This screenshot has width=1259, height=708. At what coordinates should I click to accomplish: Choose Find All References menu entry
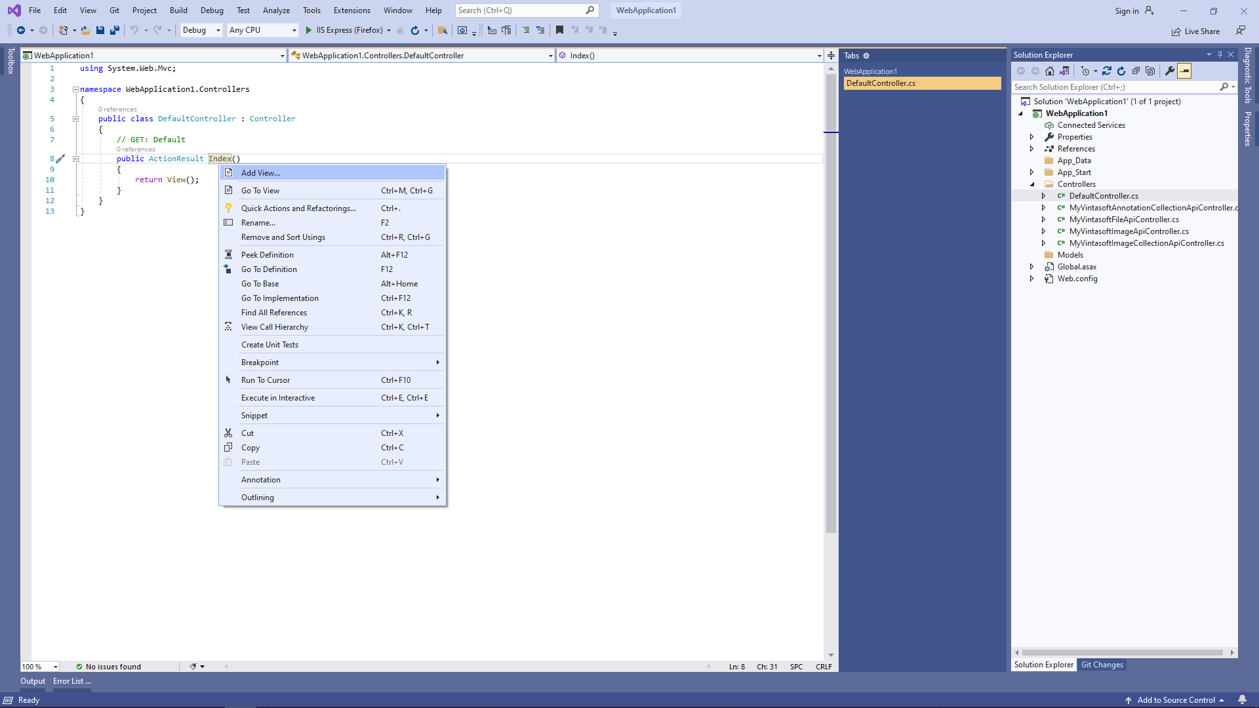273,313
